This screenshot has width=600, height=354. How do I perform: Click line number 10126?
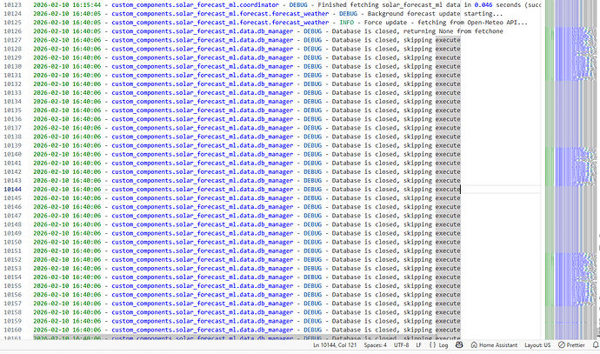click(13, 31)
